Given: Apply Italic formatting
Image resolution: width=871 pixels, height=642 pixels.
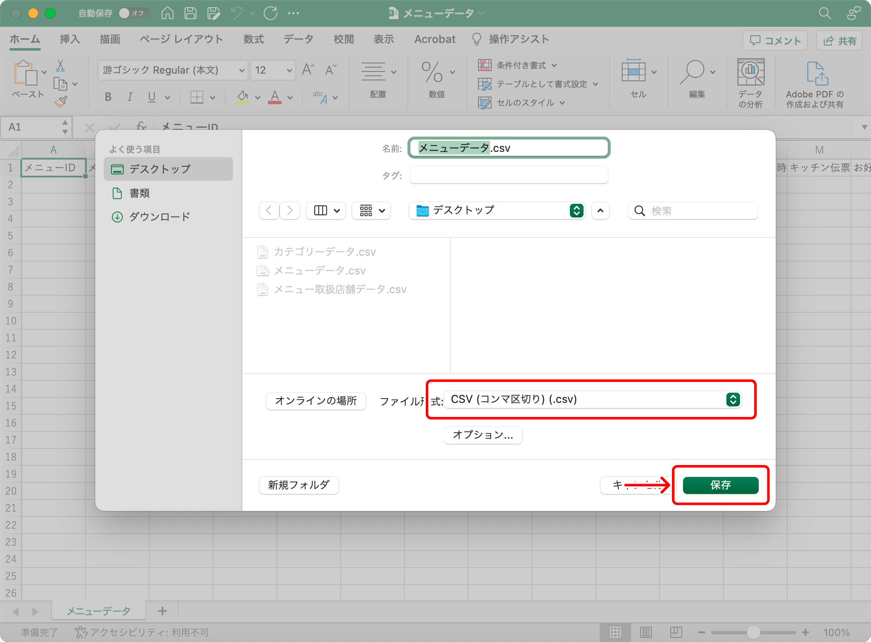Looking at the screenshot, I should tap(130, 97).
